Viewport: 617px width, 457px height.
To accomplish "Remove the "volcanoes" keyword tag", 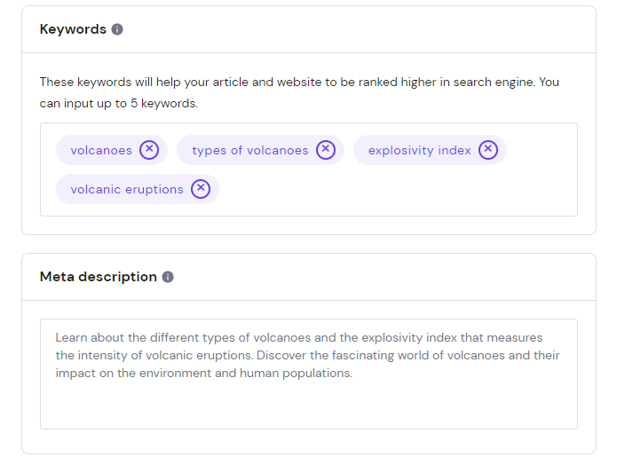I will (x=149, y=150).
